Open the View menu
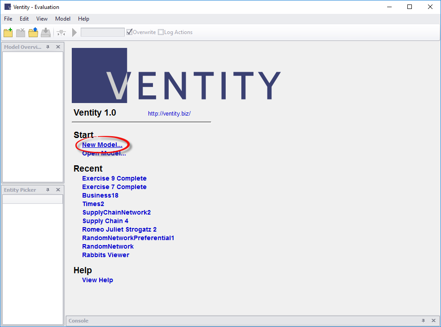 tap(42, 19)
